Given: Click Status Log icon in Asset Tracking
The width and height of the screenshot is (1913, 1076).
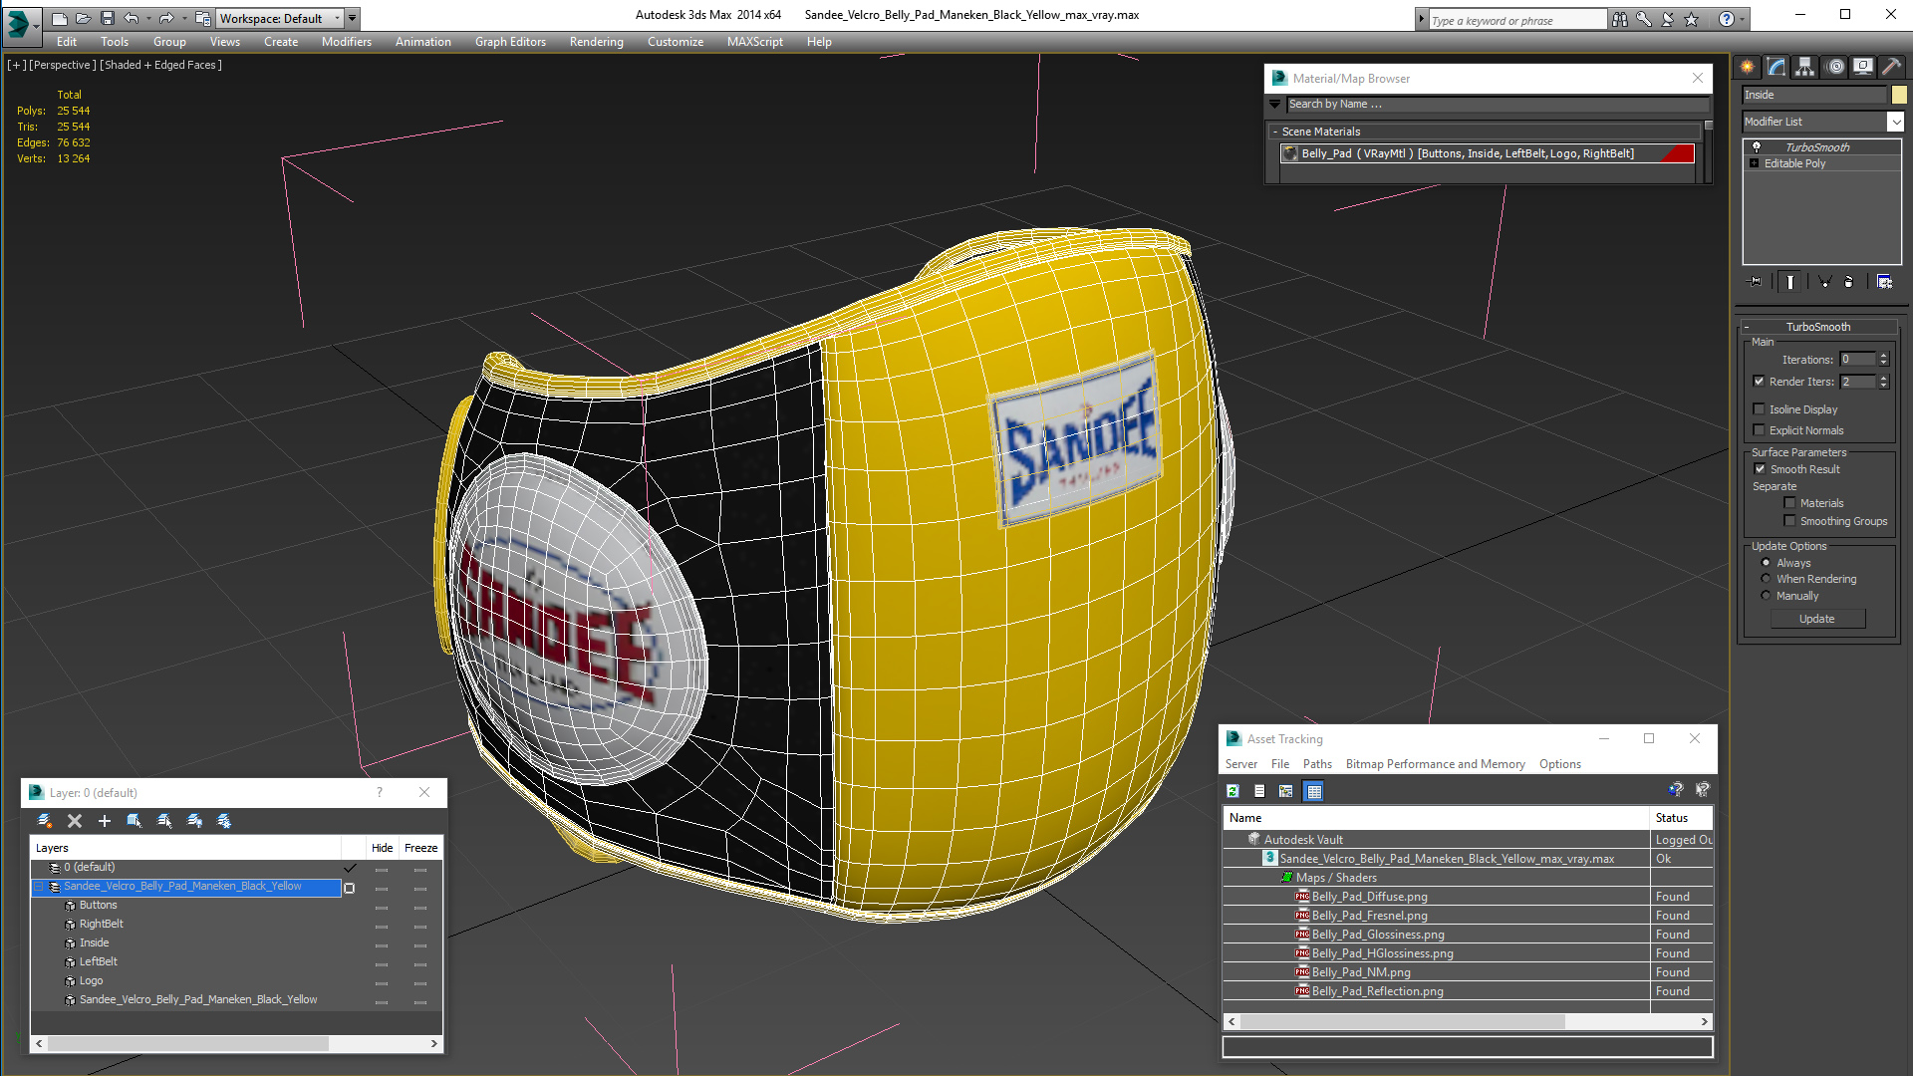Looking at the screenshot, I should pos(1259,791).
